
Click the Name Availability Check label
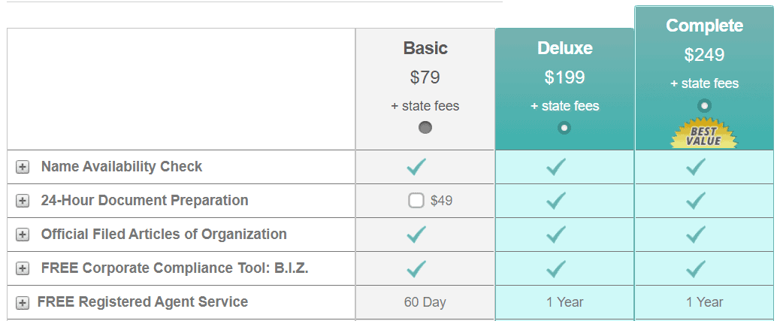121,166
